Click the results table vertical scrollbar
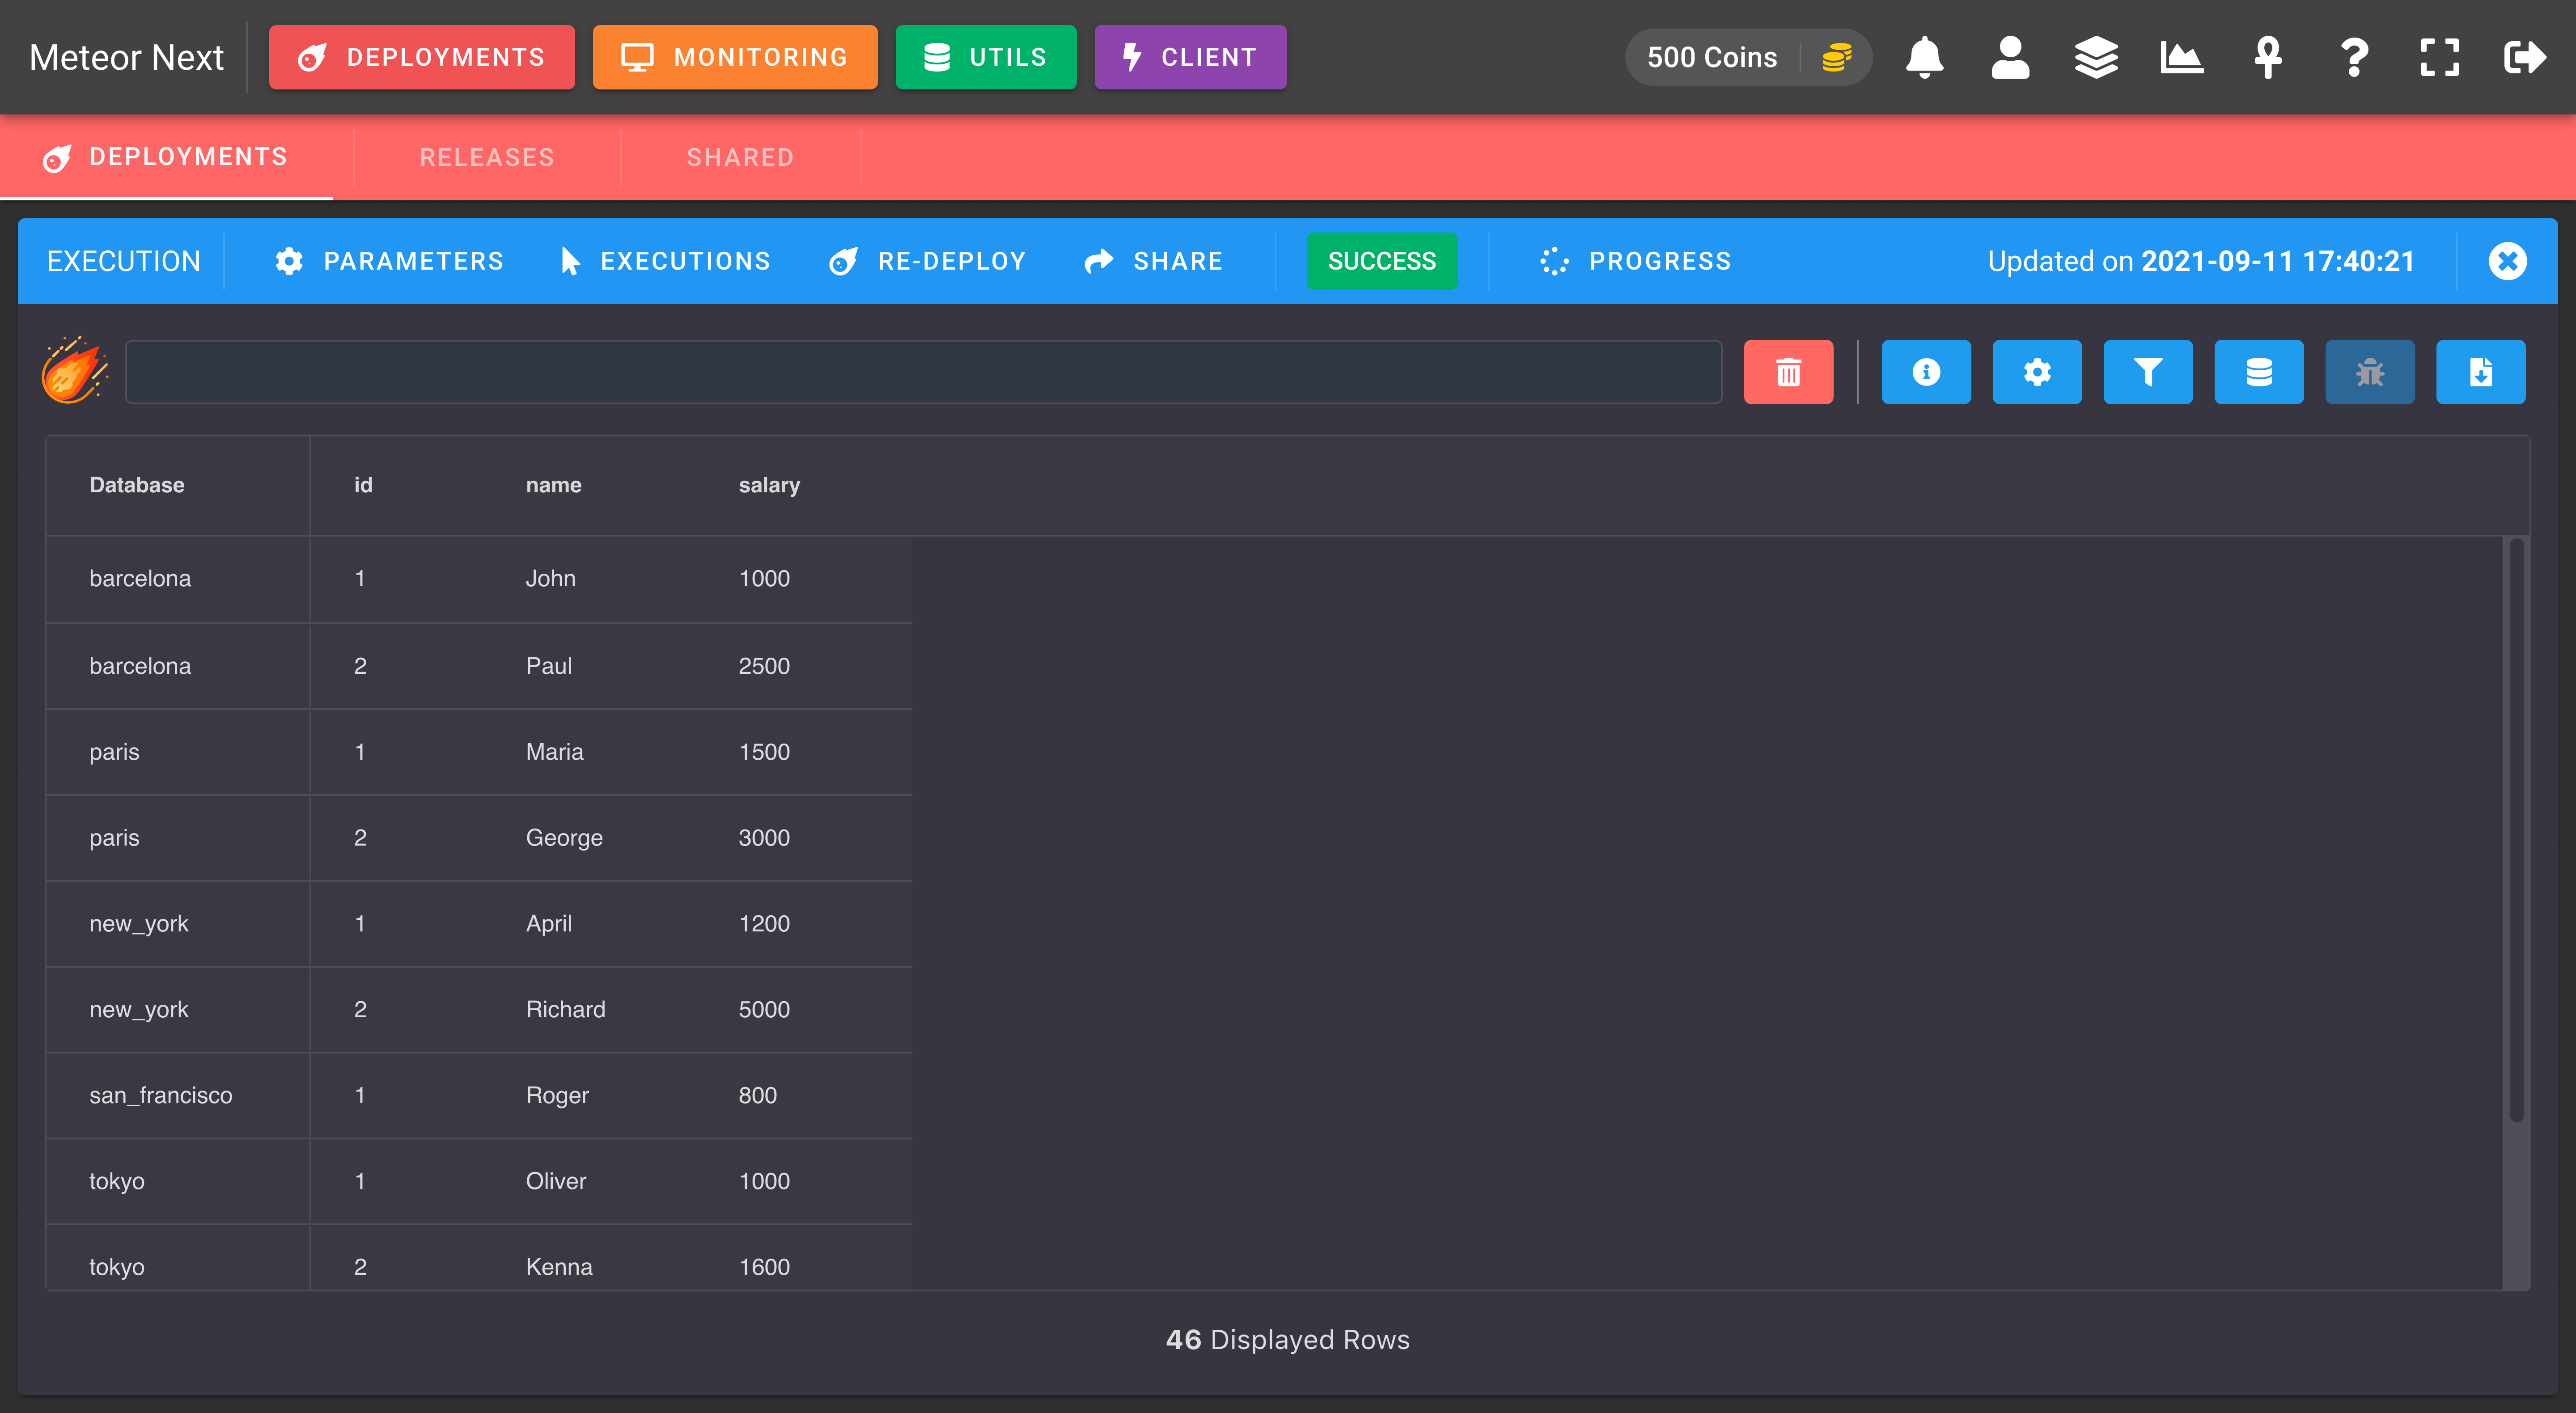The width and height of the screenshot is (2576, 1413). point(2516,830)
